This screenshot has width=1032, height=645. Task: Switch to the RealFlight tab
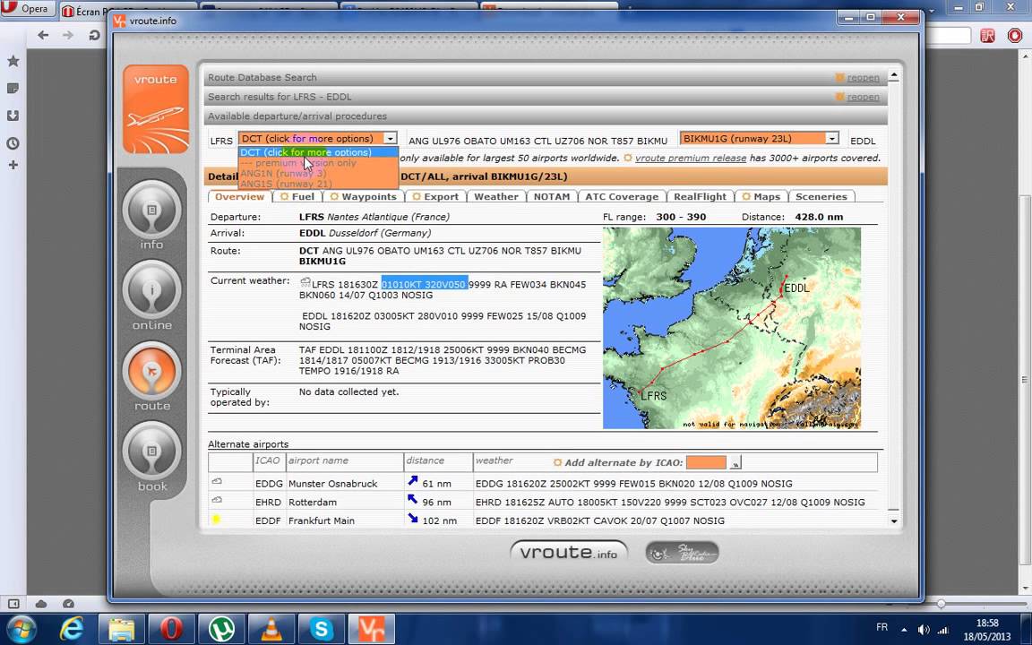(x=700, y=196)
